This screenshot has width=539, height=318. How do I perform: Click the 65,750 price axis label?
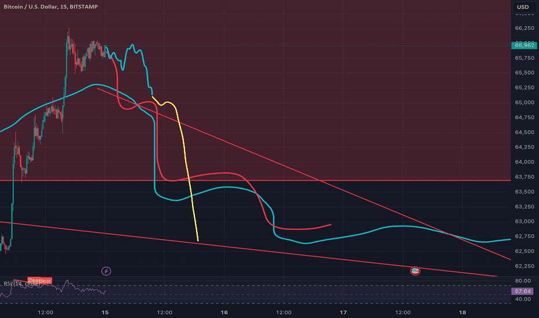(524, 58)
